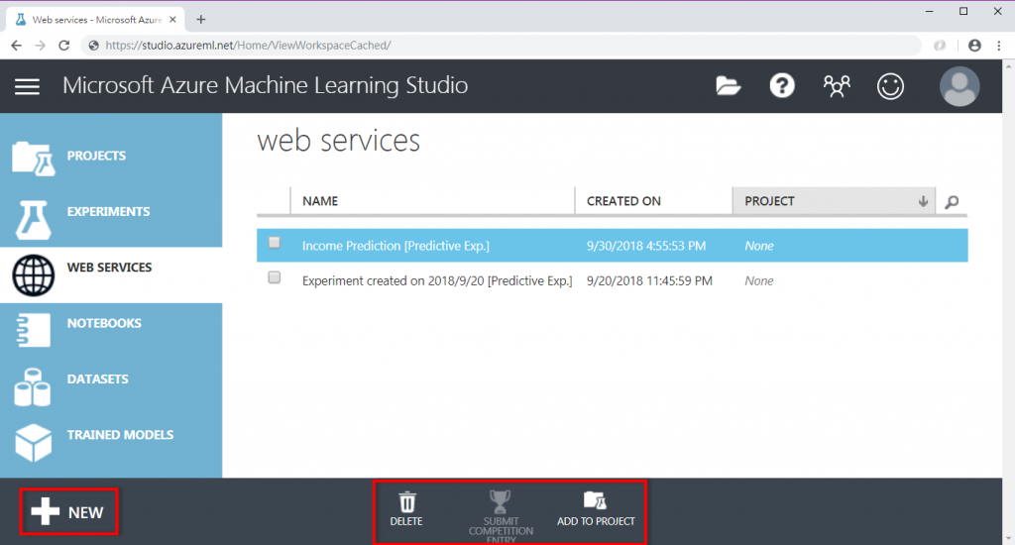The height and width of the screenshot is (545, 1015).
Task: Click the date 9/30/2018 4:55:53 PM
Action: coord(646,246)
